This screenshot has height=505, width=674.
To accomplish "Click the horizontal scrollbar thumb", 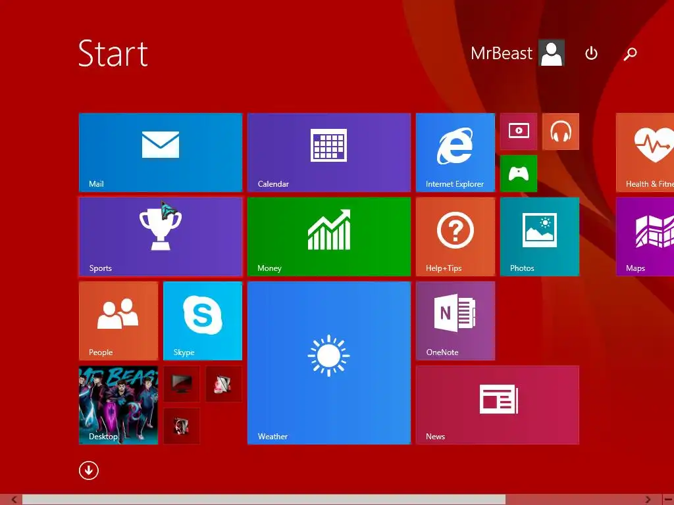I will (x=264, y=500).
